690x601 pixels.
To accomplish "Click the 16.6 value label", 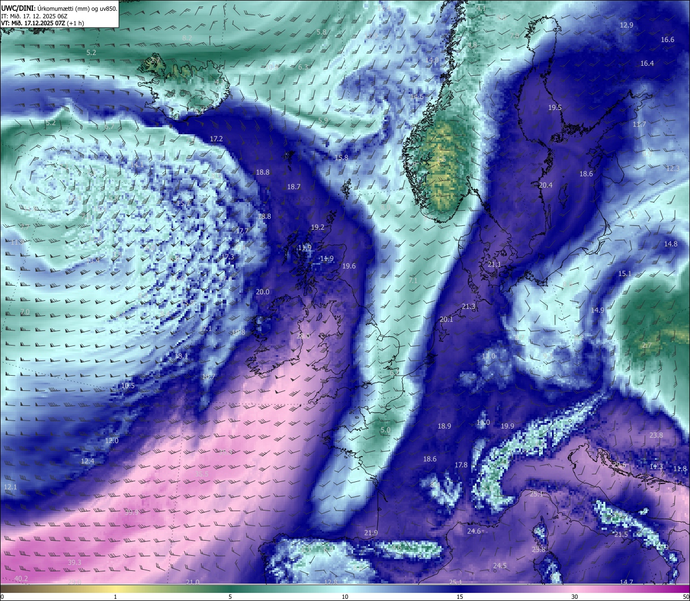I will [x=667, y=39].
